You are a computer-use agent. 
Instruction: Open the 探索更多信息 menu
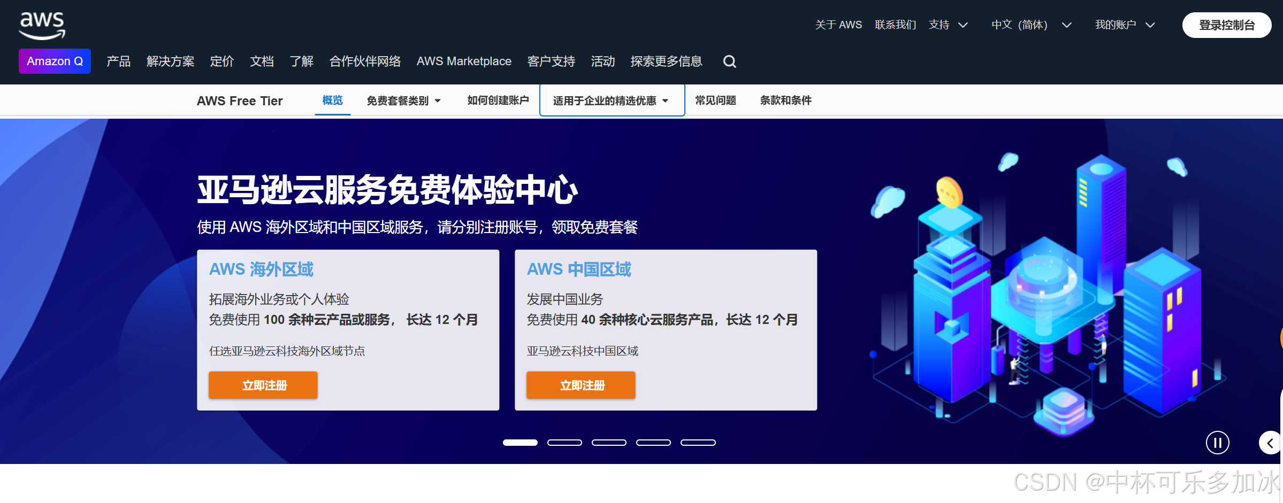(666, 61)
